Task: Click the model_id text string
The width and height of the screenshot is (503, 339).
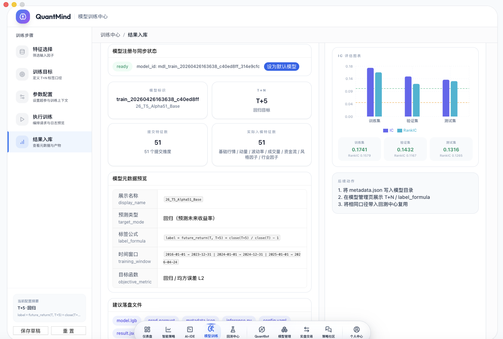Action: tap(198, 67)
